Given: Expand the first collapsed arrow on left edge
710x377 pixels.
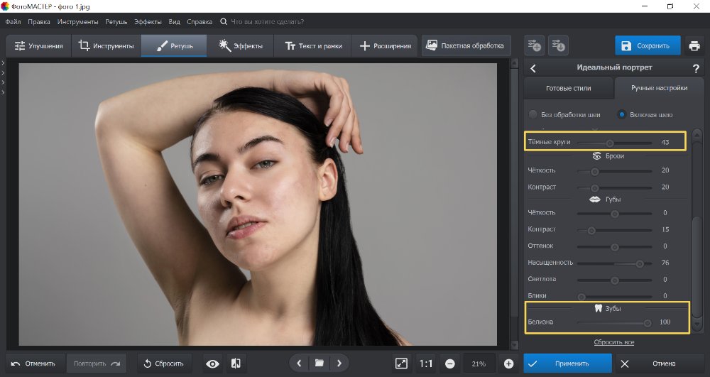Looking at the screenshot, I should (3, 63).
